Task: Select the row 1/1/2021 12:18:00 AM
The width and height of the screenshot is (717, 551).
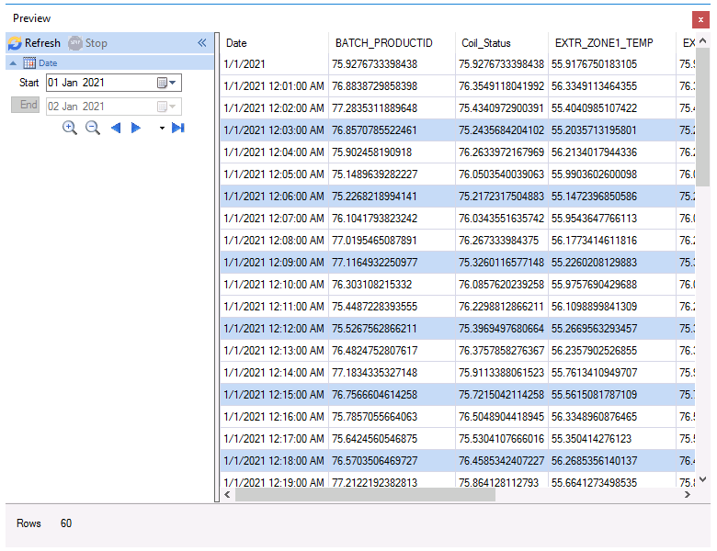Action: [x=457, y=460]
